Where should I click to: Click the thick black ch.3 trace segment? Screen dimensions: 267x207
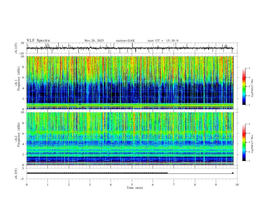97,173
